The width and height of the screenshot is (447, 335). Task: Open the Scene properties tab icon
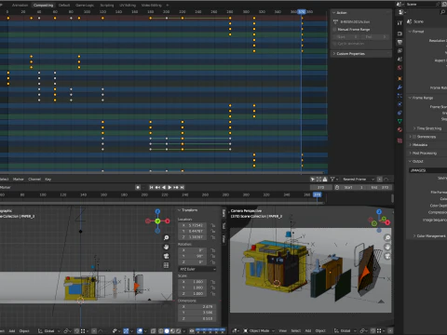tap(400, 59)
